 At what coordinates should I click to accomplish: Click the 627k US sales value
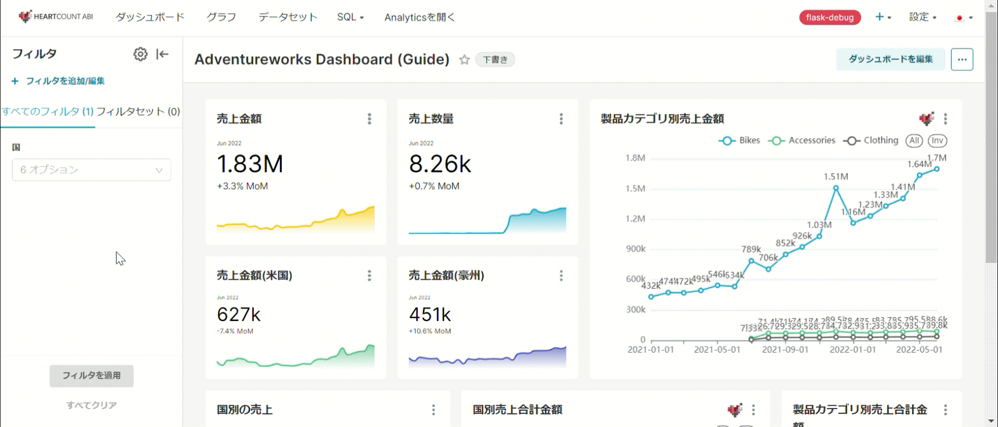coord(239,315)
